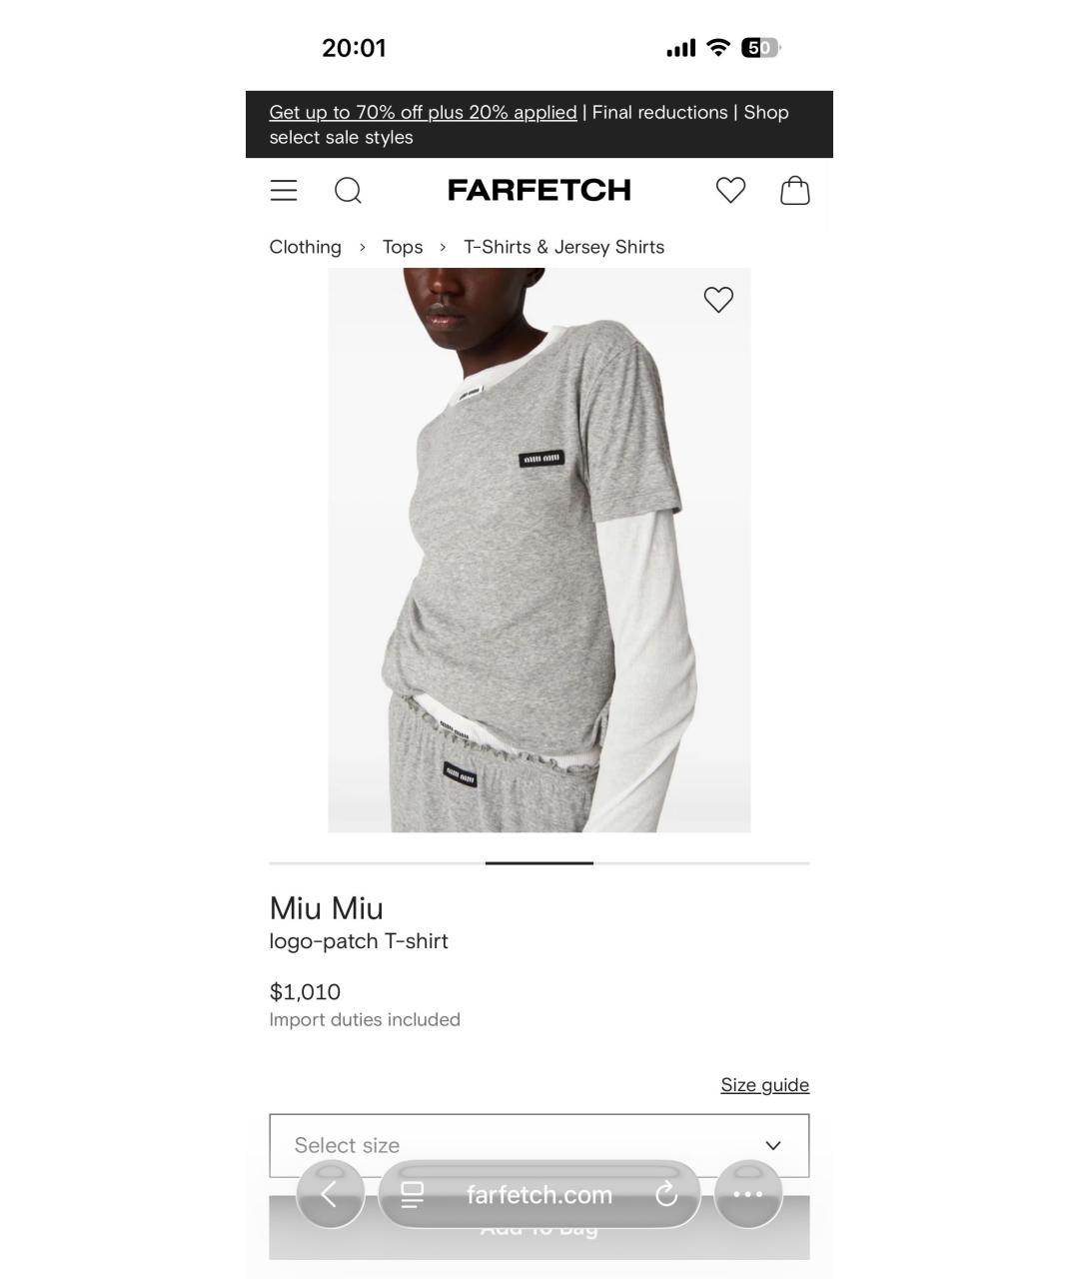Open Safari more options button

[747, 1194]
